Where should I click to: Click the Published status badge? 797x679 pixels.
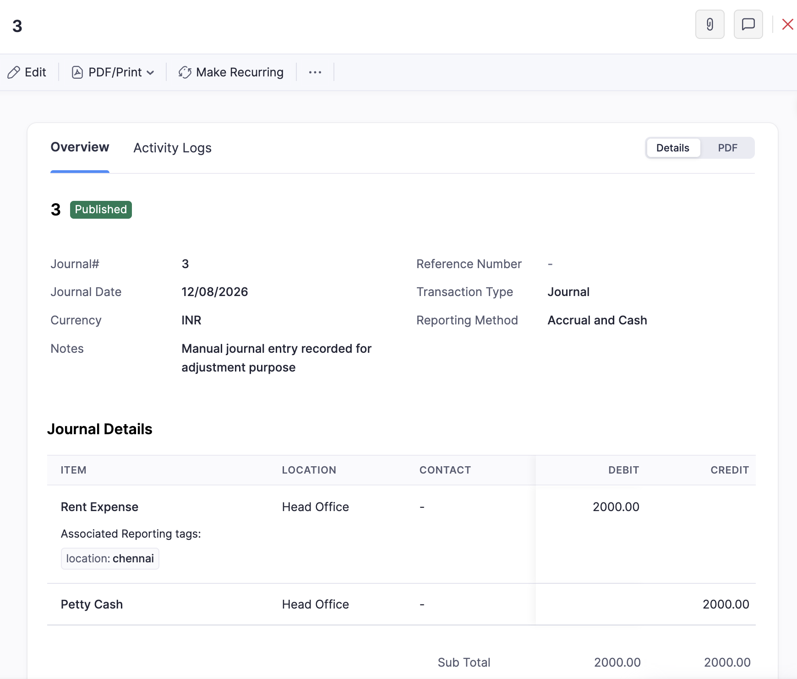coord(101,210)
